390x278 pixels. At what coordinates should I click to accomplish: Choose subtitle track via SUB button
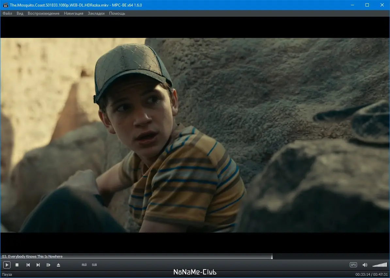click(94, 265)
